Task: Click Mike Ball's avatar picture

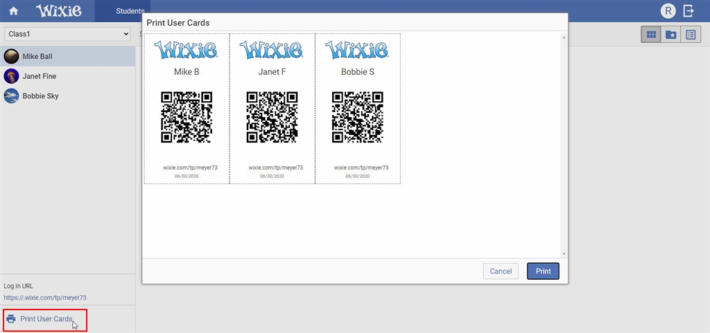Action: 11,57
